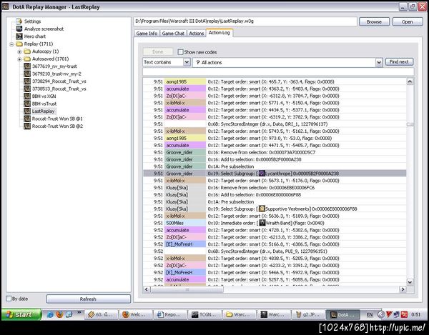Click the Supportive Vestments item icon
This screenshot has width=429, height=335.
click(x=262, y=209)
